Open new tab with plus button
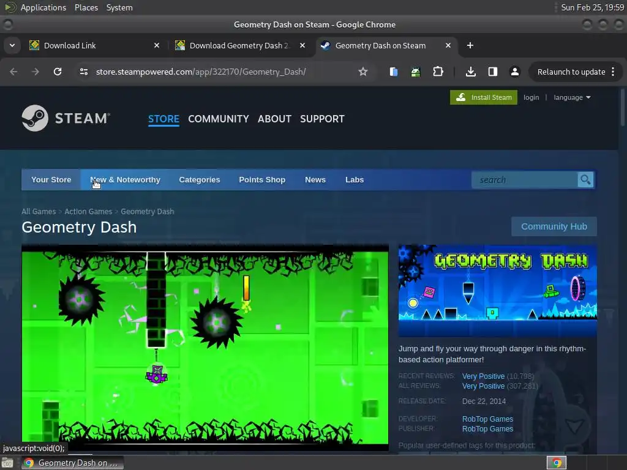The height and width of the screenshot is (470, 627). (470, 45)
